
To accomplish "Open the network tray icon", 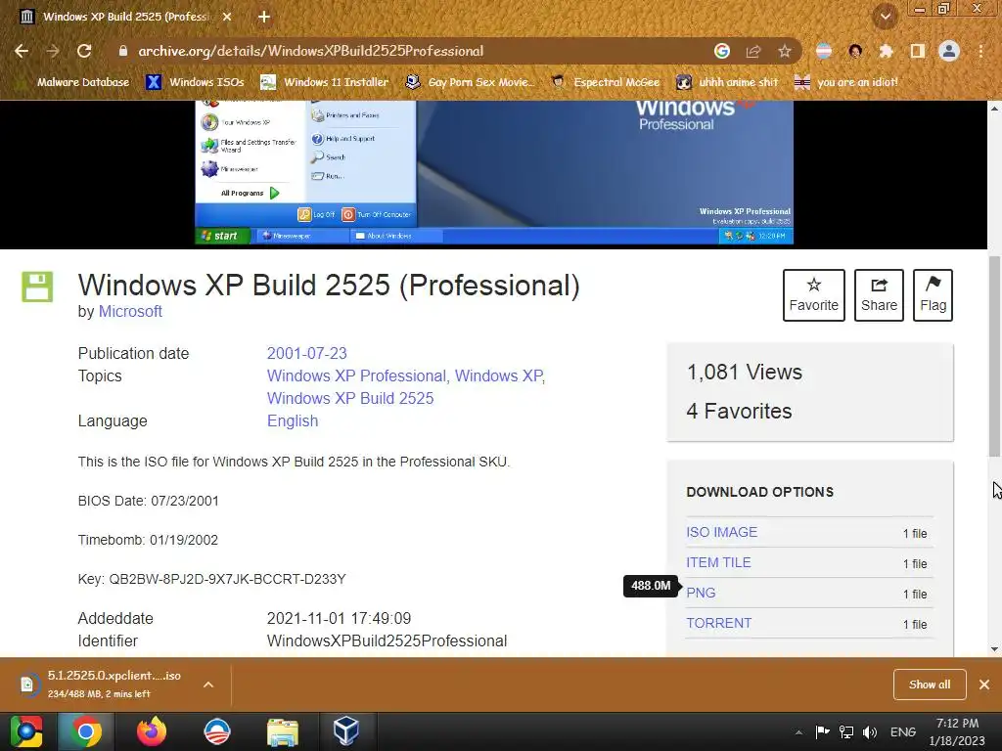I will tap(846, 731).
